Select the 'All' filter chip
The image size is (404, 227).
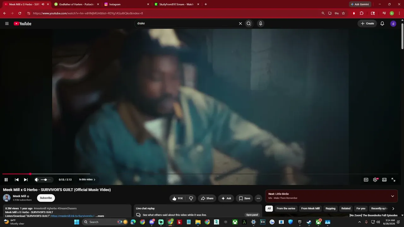(x=269, y=208)
